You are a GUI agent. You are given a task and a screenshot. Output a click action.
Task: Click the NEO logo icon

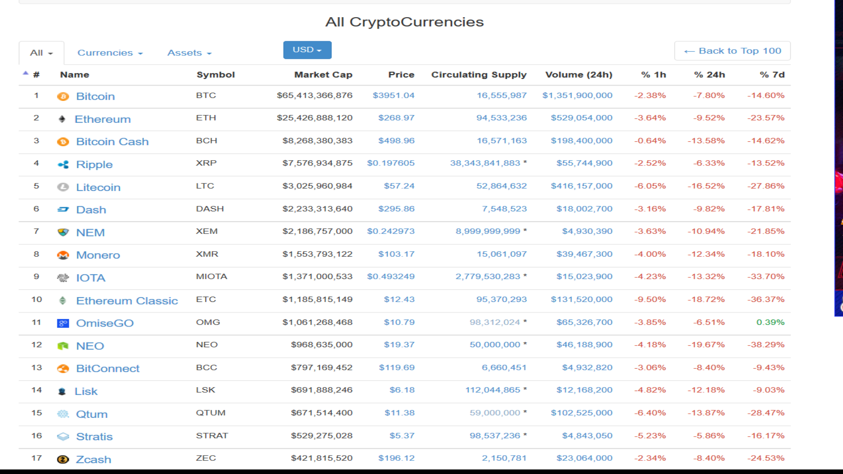pyautogui.click(x=63, y=346)
